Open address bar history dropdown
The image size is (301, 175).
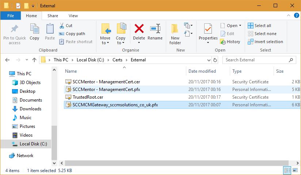[x=207, y=60]
